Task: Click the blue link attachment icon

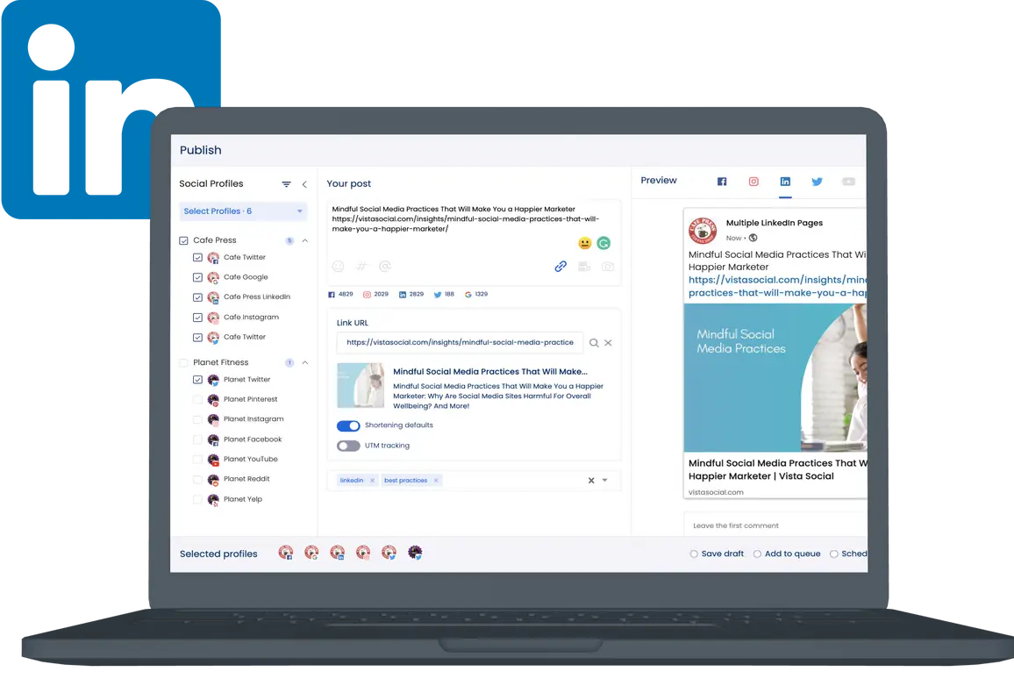Action: click(561, 267)
